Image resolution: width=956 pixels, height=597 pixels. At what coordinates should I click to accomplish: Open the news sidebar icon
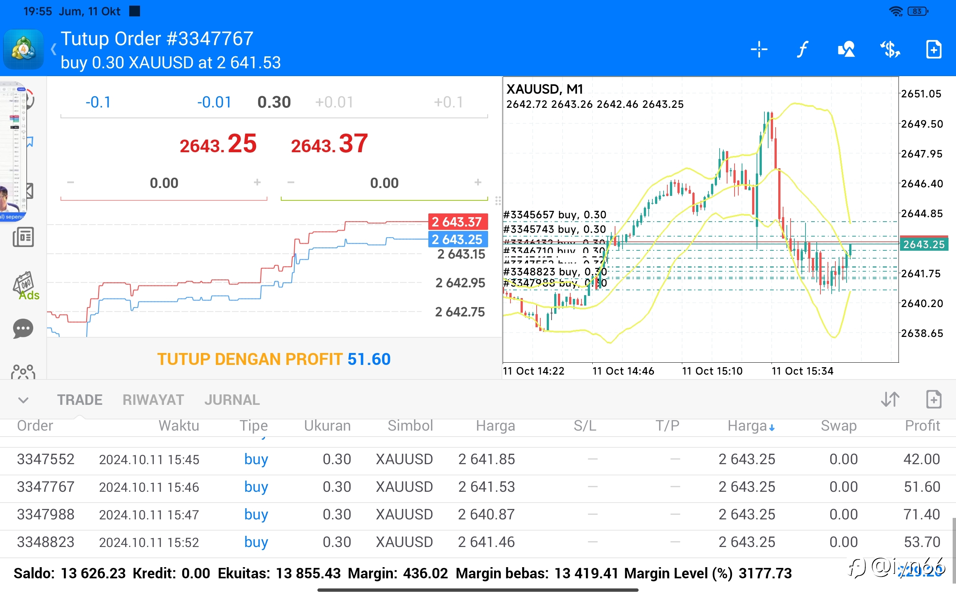[x=23, y=237]
